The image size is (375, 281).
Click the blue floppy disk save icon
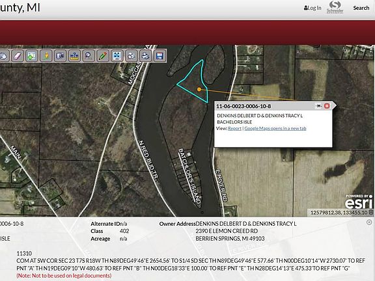click(x=160, y=56)
